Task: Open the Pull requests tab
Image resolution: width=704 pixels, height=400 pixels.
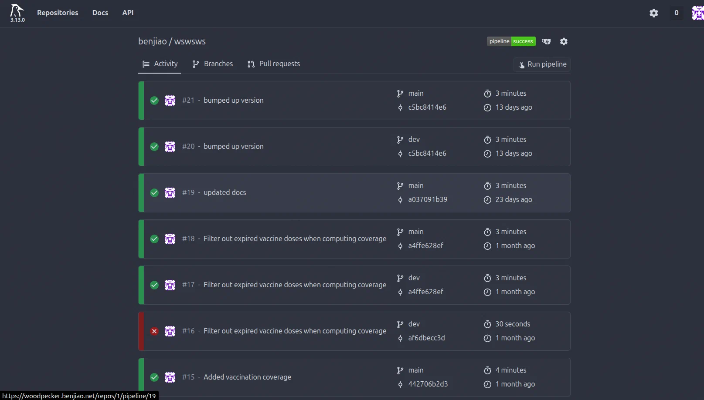Action: pos(274,64)
